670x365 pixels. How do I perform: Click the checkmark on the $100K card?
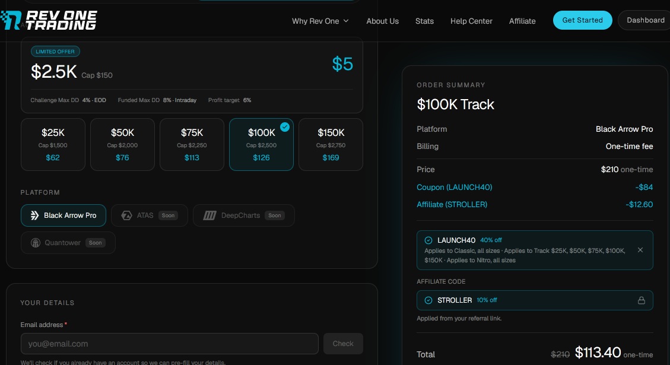285,127
